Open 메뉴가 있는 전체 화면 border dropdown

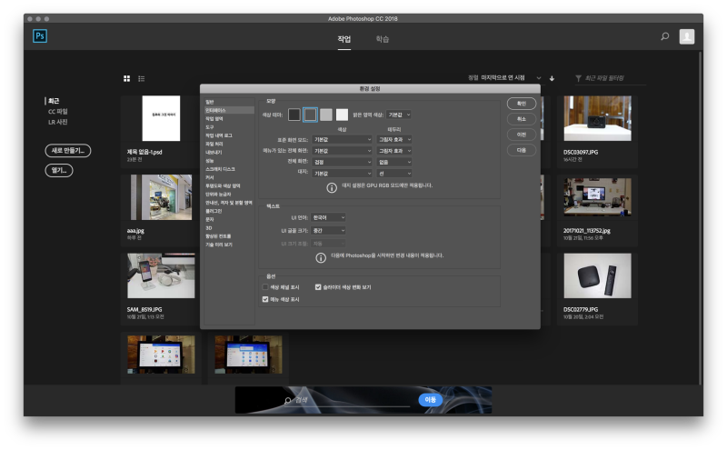(x=394, y=151)
